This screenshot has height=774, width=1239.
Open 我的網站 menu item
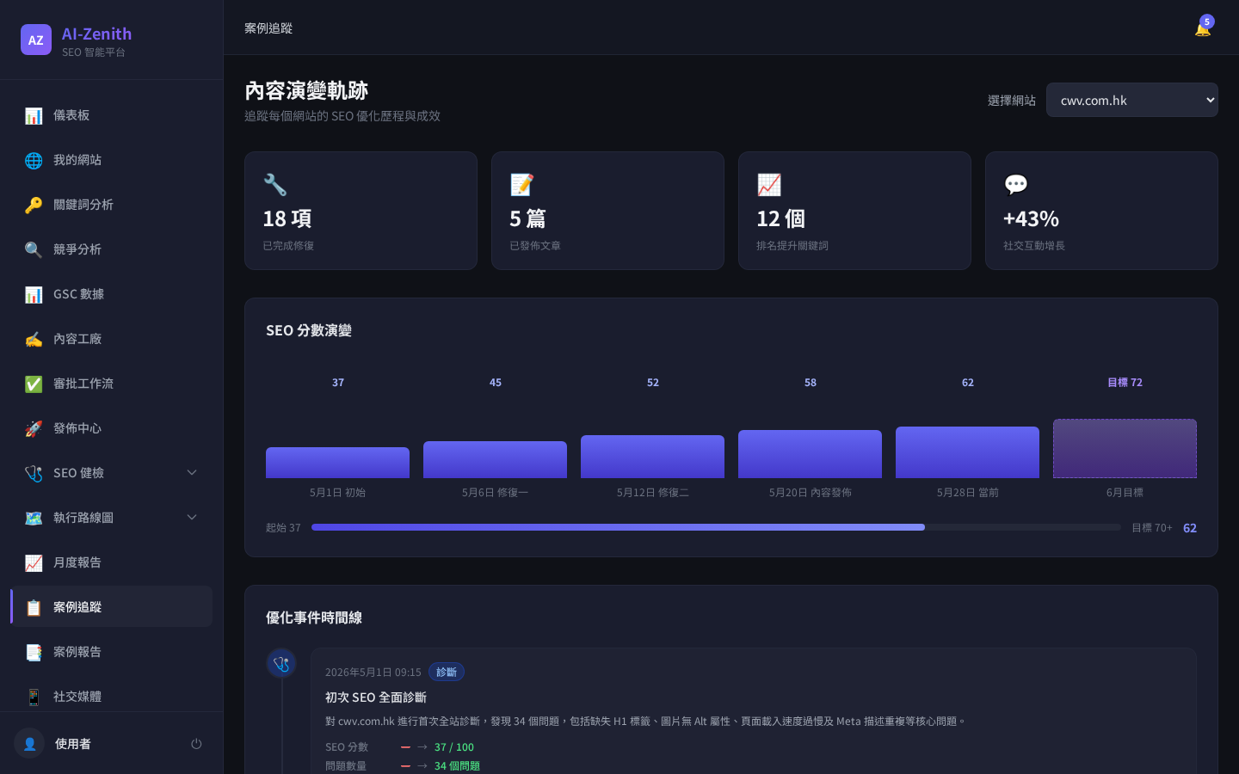(x=111, y=160)
